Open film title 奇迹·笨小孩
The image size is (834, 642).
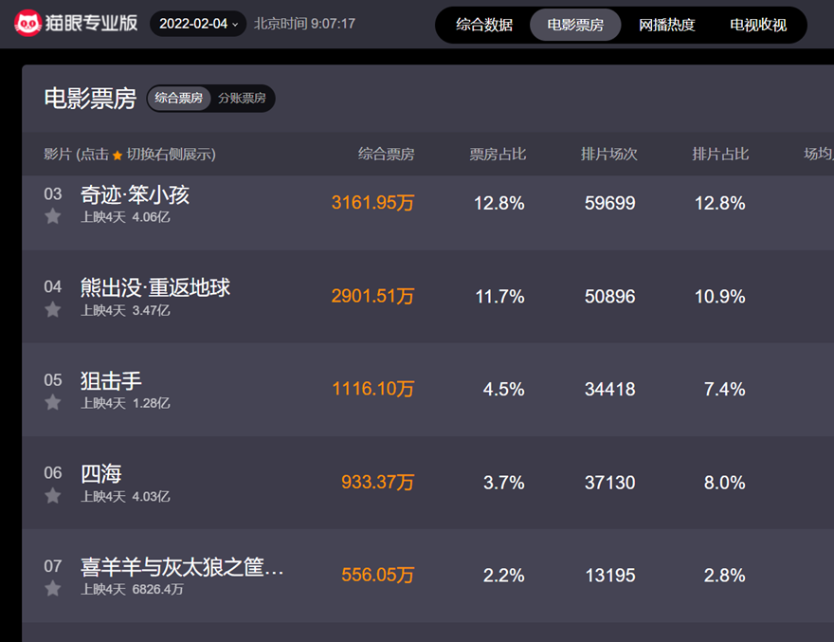tap(136, 195)
